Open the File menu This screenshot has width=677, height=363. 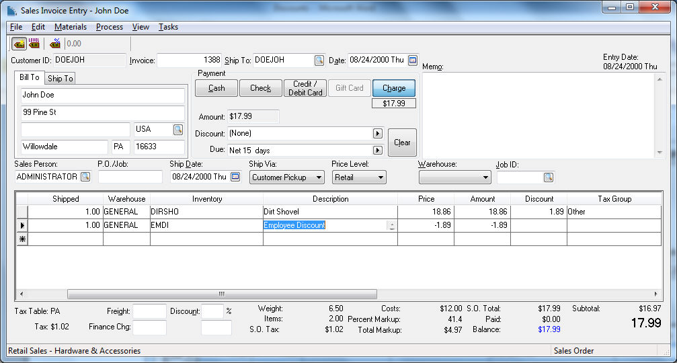16,27
